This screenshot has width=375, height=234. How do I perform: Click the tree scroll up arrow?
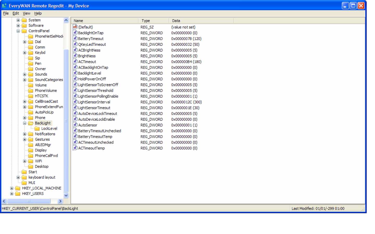[66, 20]
